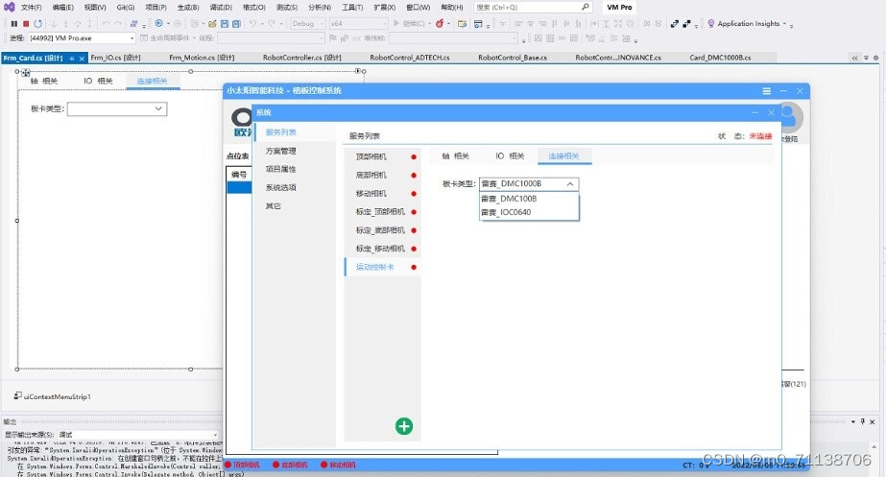Click the navigate backward toolbar icon

tap(159, 24)
